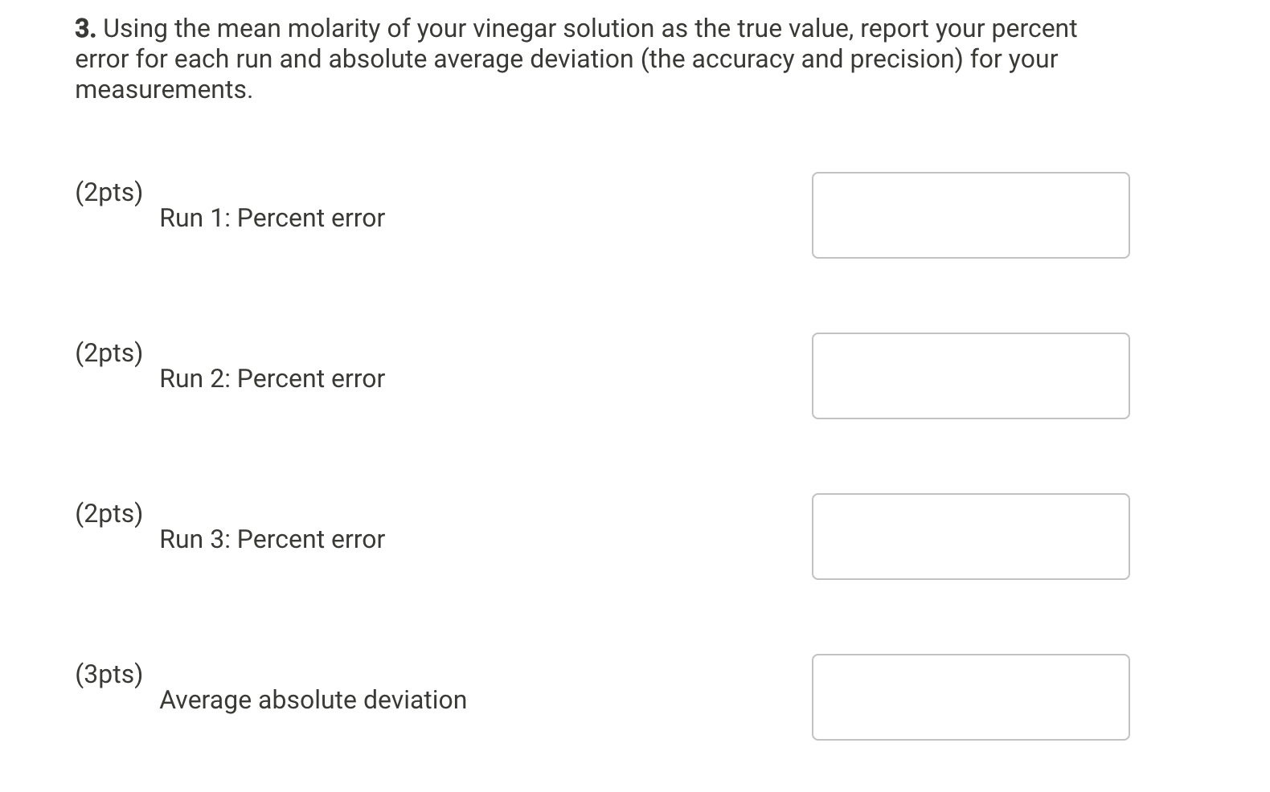Click the (2pts) label for Run 1
Viewport: 1270px width, 792px height.
[109, 193]
